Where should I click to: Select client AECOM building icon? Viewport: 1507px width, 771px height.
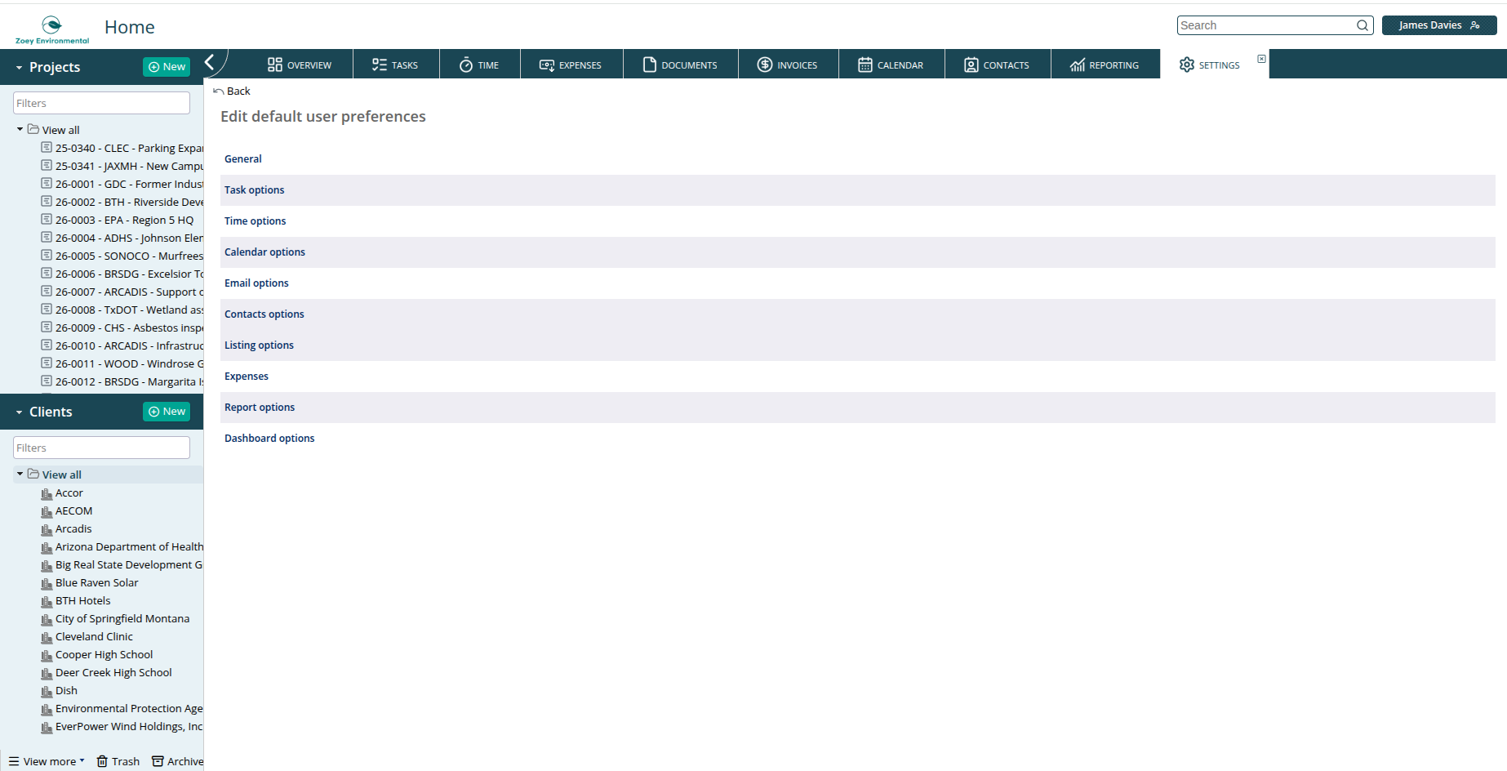point(47,511)
